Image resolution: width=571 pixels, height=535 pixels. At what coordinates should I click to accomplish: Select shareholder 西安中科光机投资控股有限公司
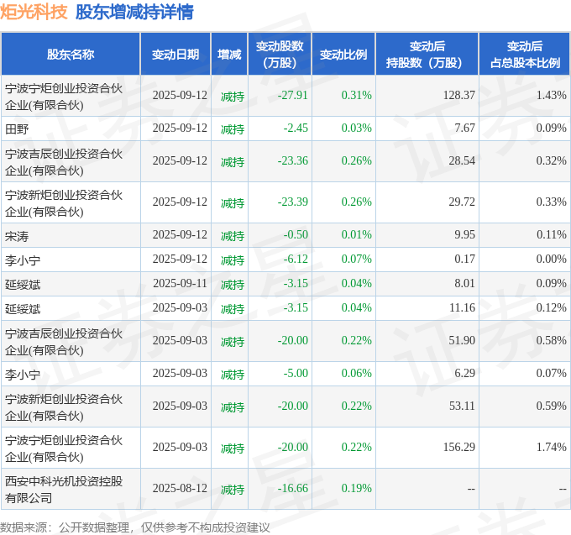[x=64, y=490]
